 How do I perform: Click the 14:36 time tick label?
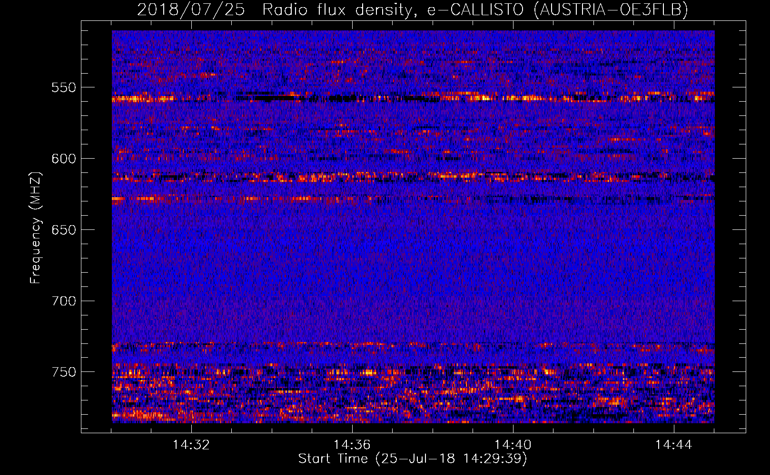352,445
